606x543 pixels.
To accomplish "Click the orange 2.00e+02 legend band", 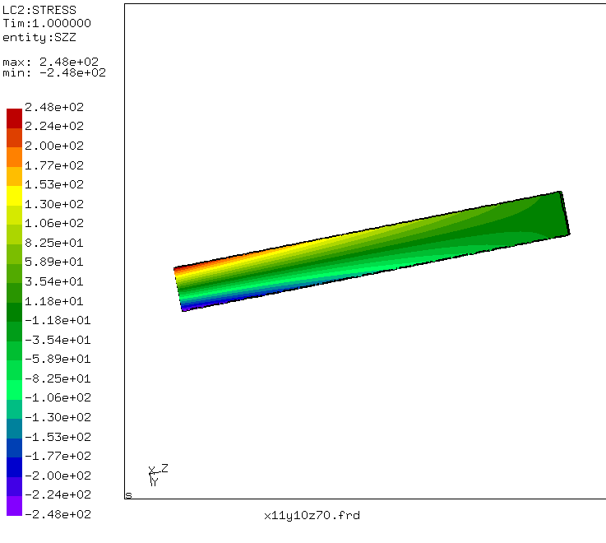I will [14, 157].
